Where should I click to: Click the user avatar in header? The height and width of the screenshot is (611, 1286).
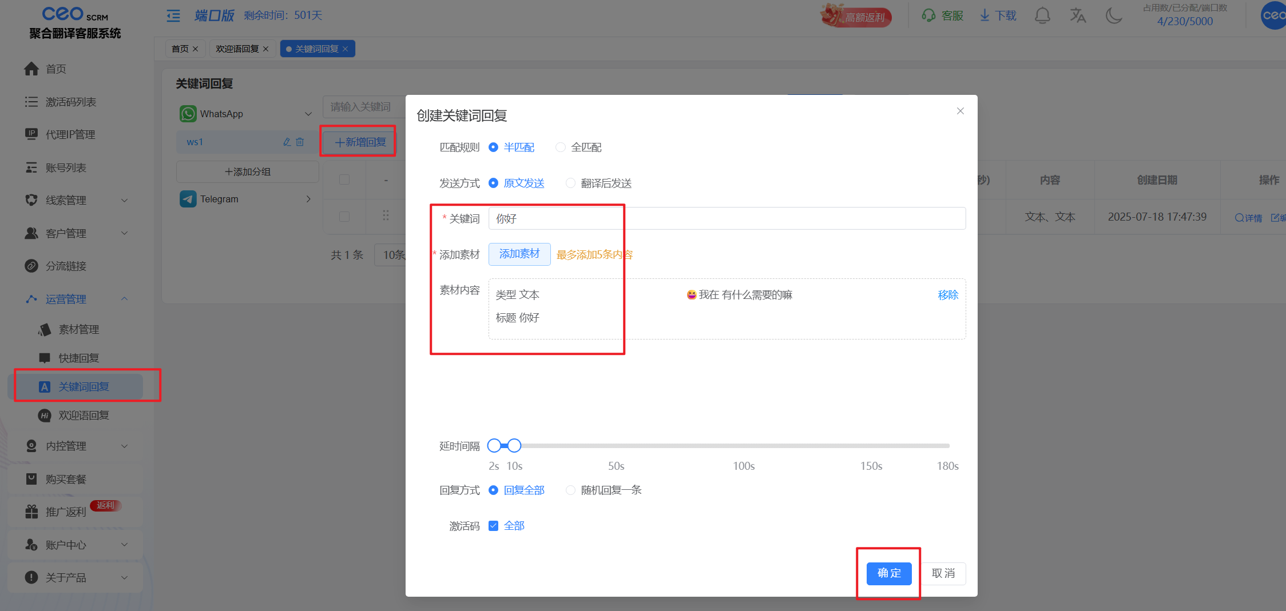1273,15
